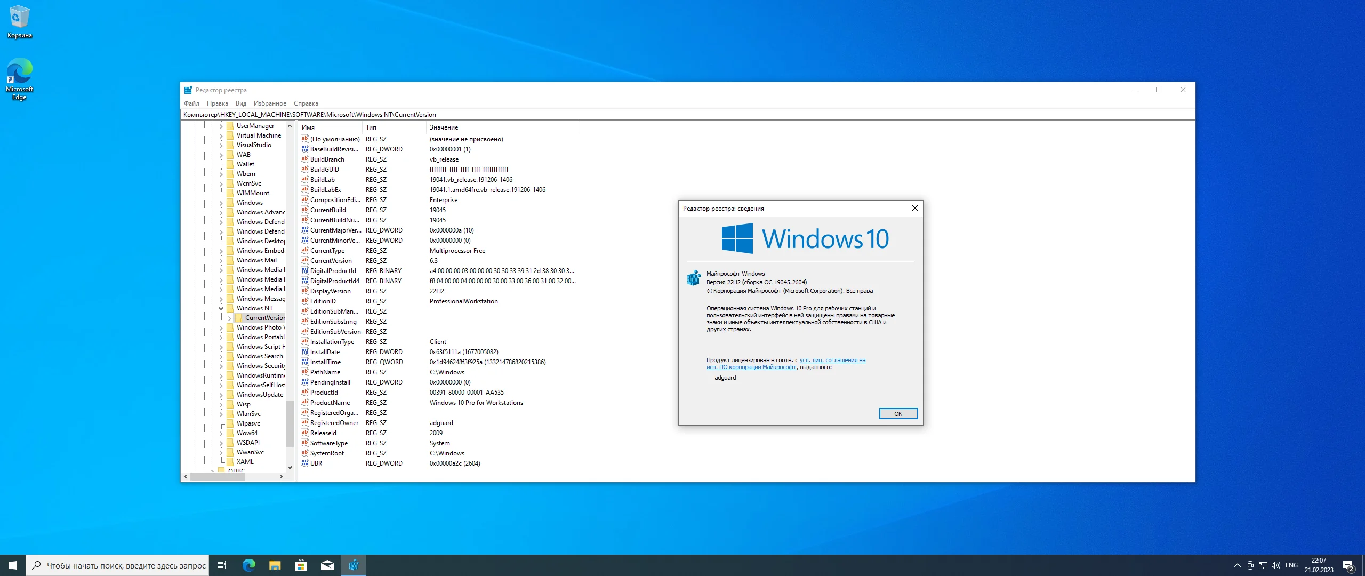Click the Registry Editor icon in taskbar
The width and height of the screenshot is (1365, 576).
click(x=354, y=565)
